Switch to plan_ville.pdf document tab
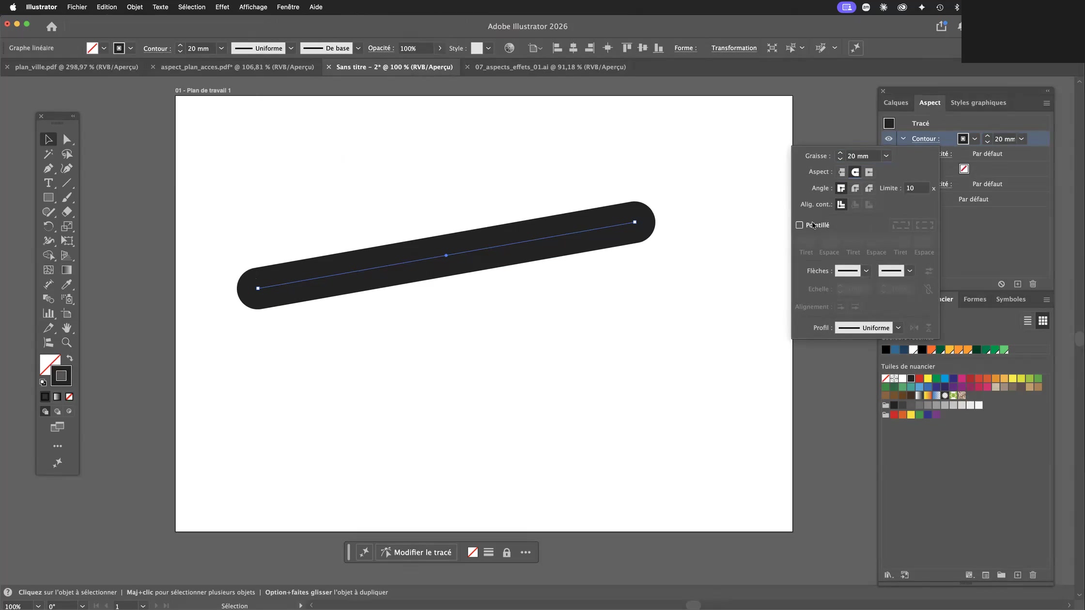The width and height of the screenshot is (1085, 610). click(x=77, y=67)
